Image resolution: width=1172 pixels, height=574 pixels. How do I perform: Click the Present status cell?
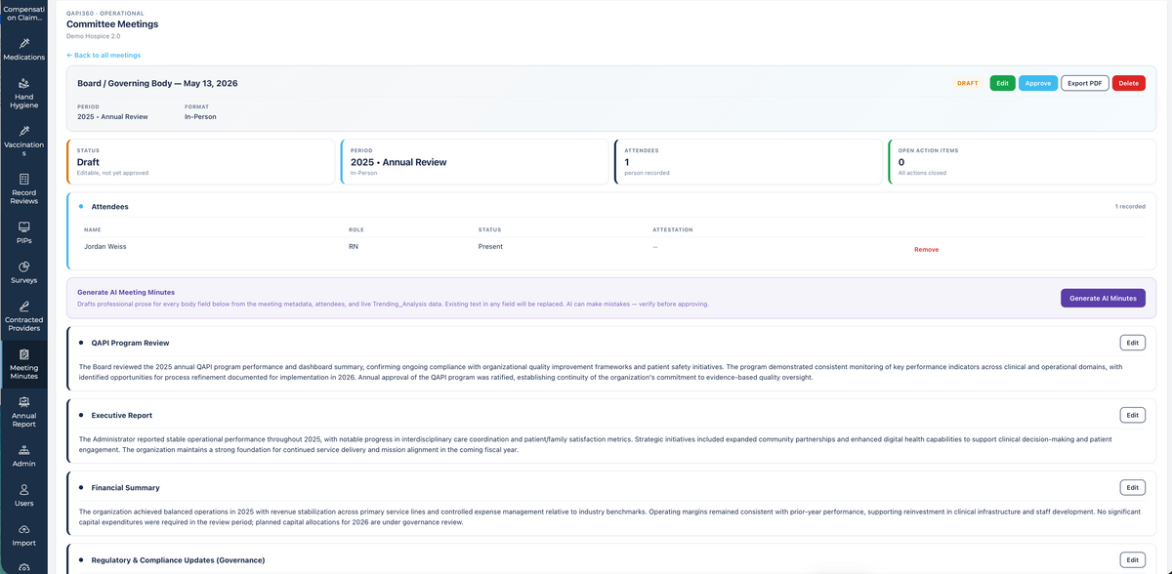490,246
